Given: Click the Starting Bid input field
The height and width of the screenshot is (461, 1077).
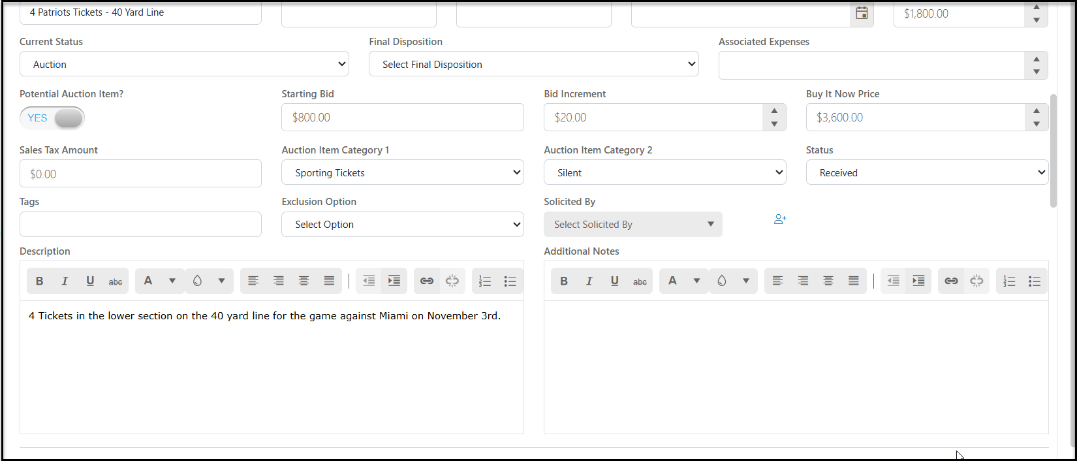Looking at the screenshot, I should coord(403,118).
